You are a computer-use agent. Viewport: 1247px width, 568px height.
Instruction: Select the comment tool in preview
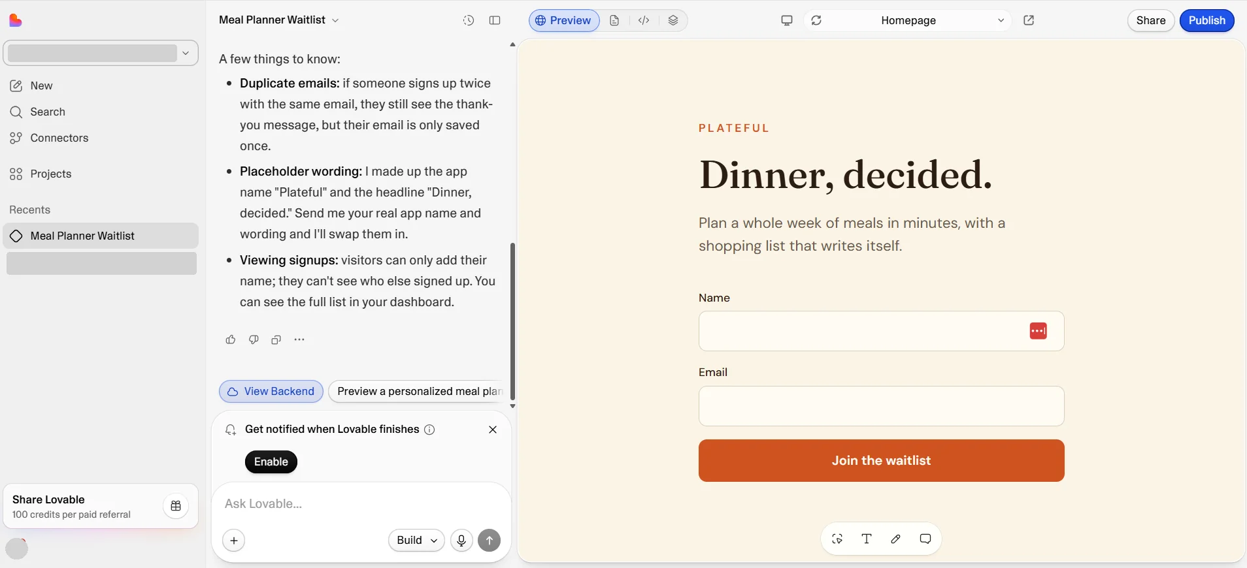coord(925,539)
